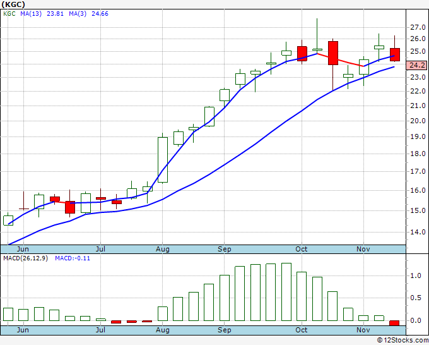The width and height of the screenshot is (429, 345).
Task: Click the tall early-August green candlestick
Action: click(163, 159)
